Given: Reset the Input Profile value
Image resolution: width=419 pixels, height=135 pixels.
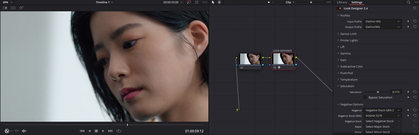Looking at the screenshot, I should [x=415, y=21].
